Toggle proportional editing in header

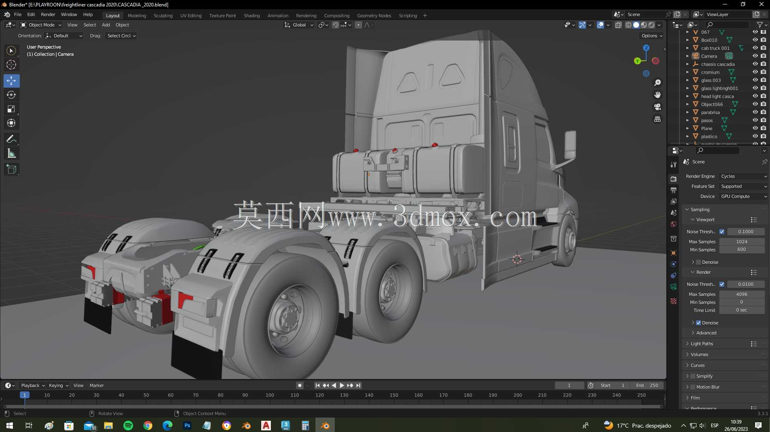(358, 25)
